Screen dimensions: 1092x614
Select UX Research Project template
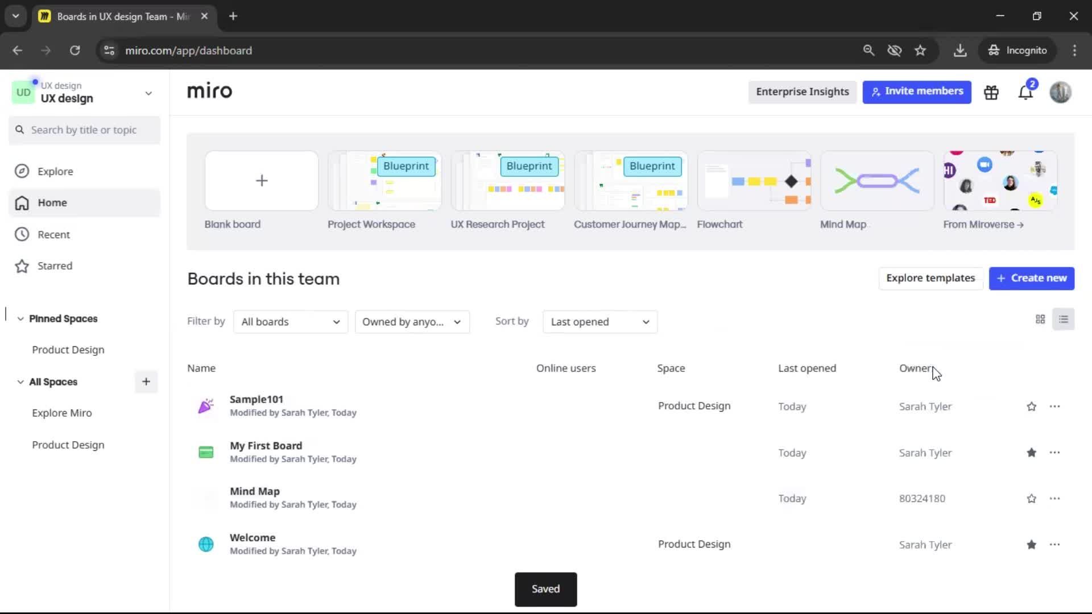pyautogui.click(x=507, y=181)
